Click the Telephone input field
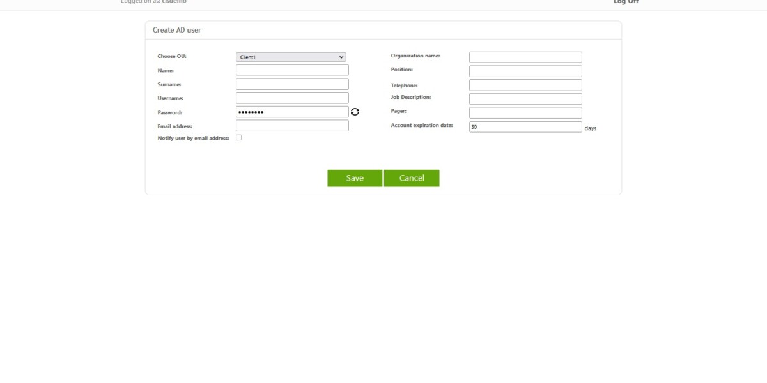 525,84
